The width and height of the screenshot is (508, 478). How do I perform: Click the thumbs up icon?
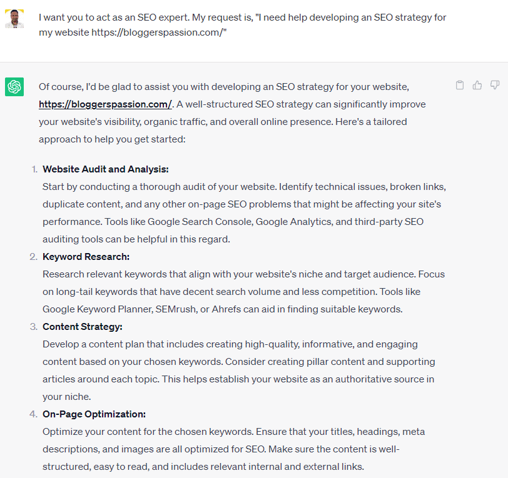(477, 86)
